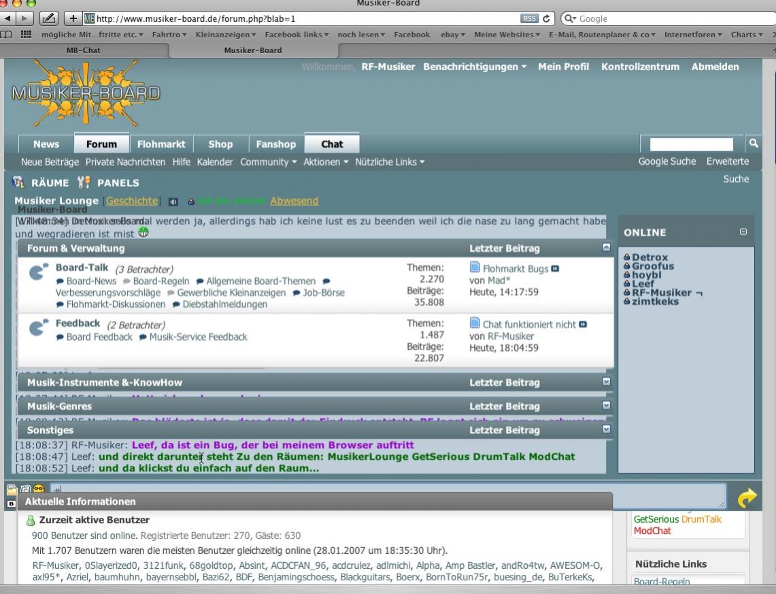This screenshot has height=594, width=776.
Task: Open last post icon for Flohmarkt Bugs
Action: point(475,267)
